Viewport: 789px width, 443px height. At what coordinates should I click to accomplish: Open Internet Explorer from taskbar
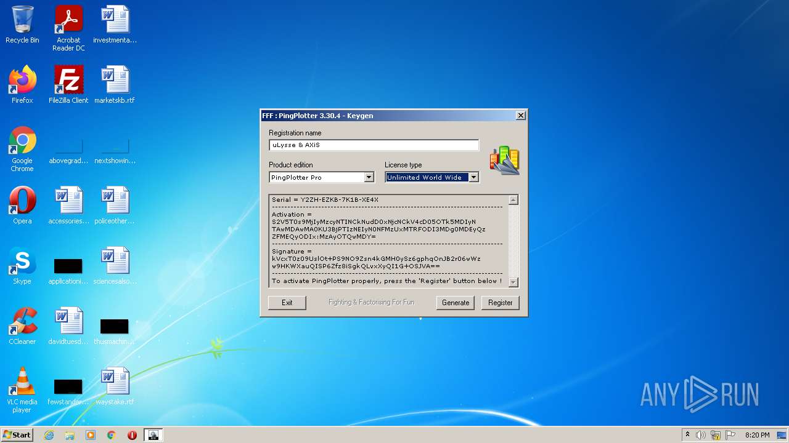point(49,435)
